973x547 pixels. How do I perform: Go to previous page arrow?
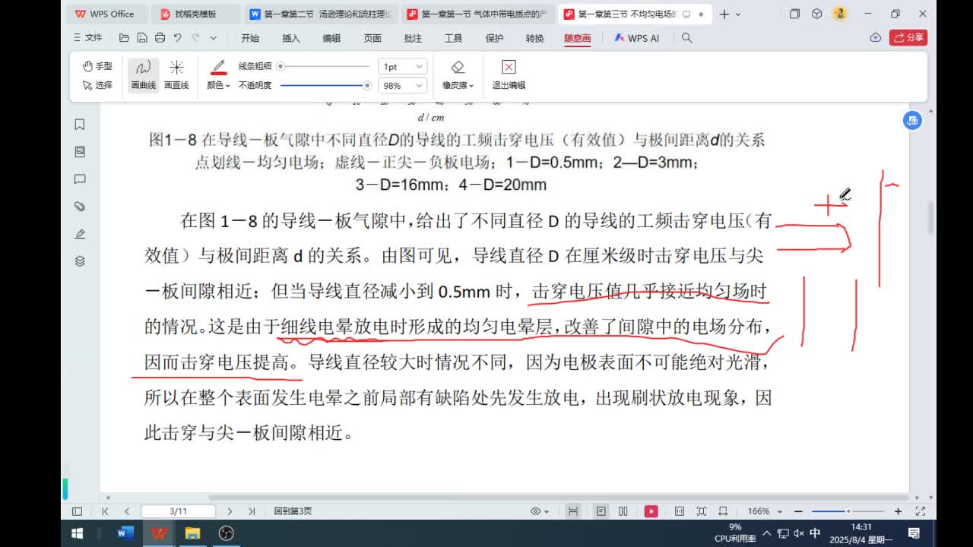pyautogui.click(x=127, y=511)
